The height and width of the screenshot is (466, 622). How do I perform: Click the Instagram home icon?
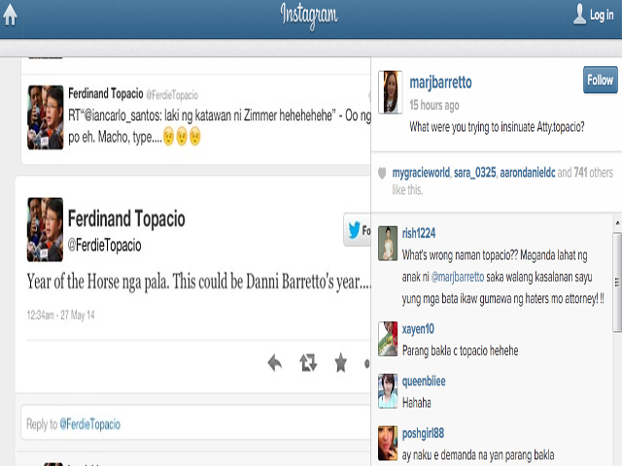coord(11,16)
